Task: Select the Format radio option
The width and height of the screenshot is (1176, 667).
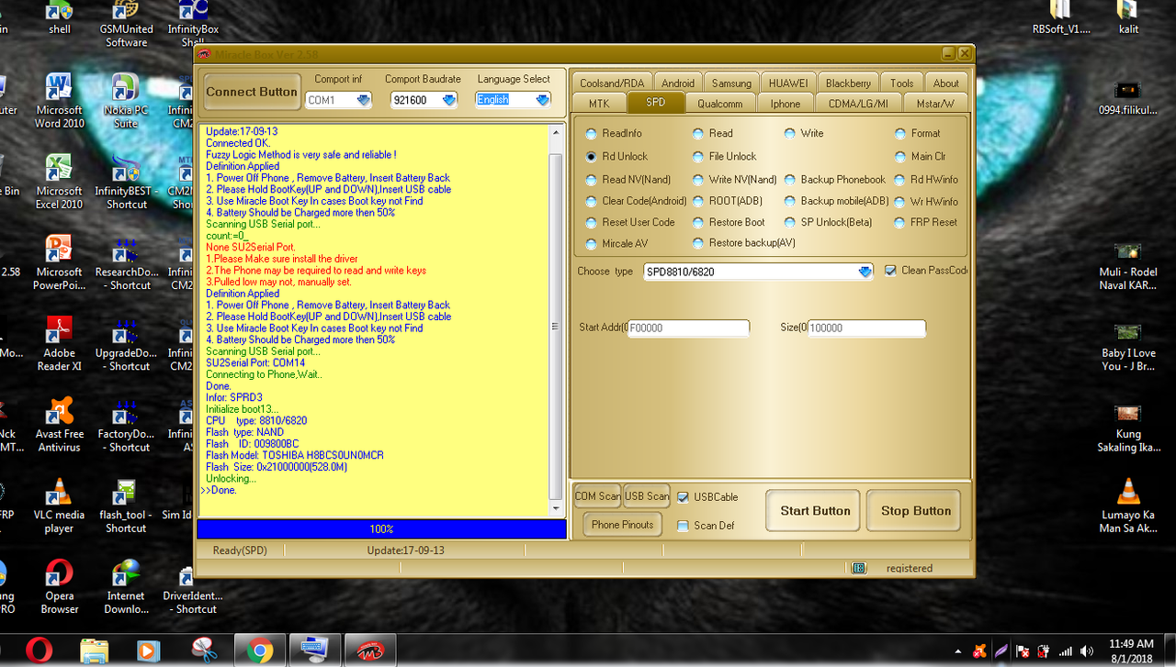Action: tap(918, 133)
